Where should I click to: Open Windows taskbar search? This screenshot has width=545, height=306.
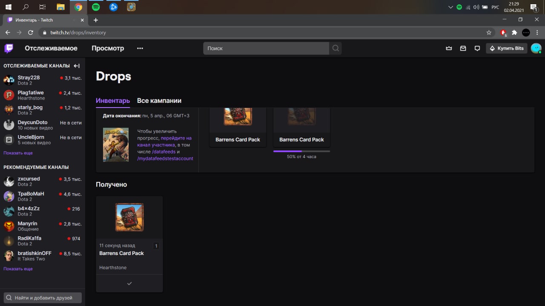point(26,7)
